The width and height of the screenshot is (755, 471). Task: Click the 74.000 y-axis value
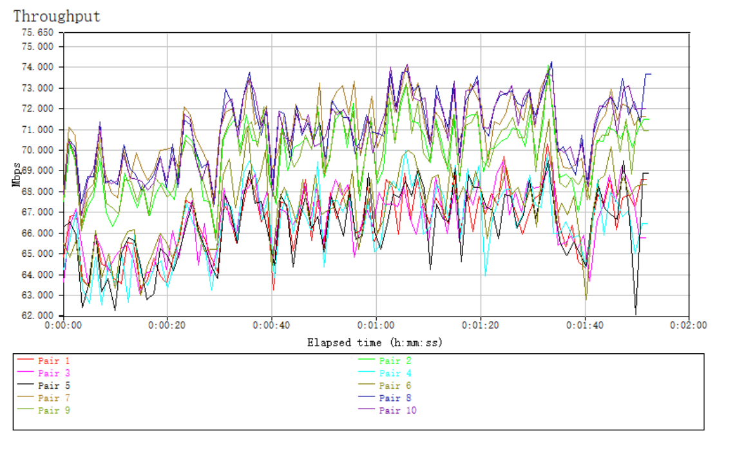coord(37,68)
